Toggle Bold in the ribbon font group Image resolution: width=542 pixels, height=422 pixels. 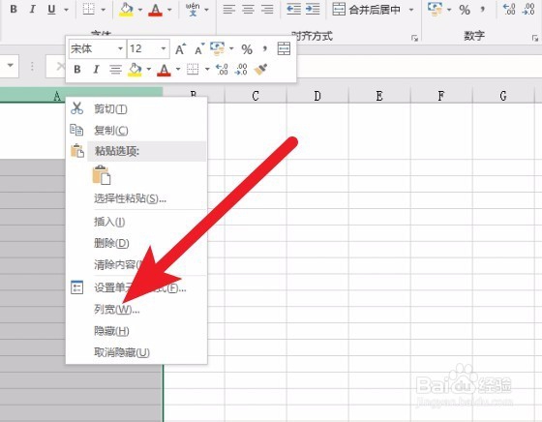14,9
